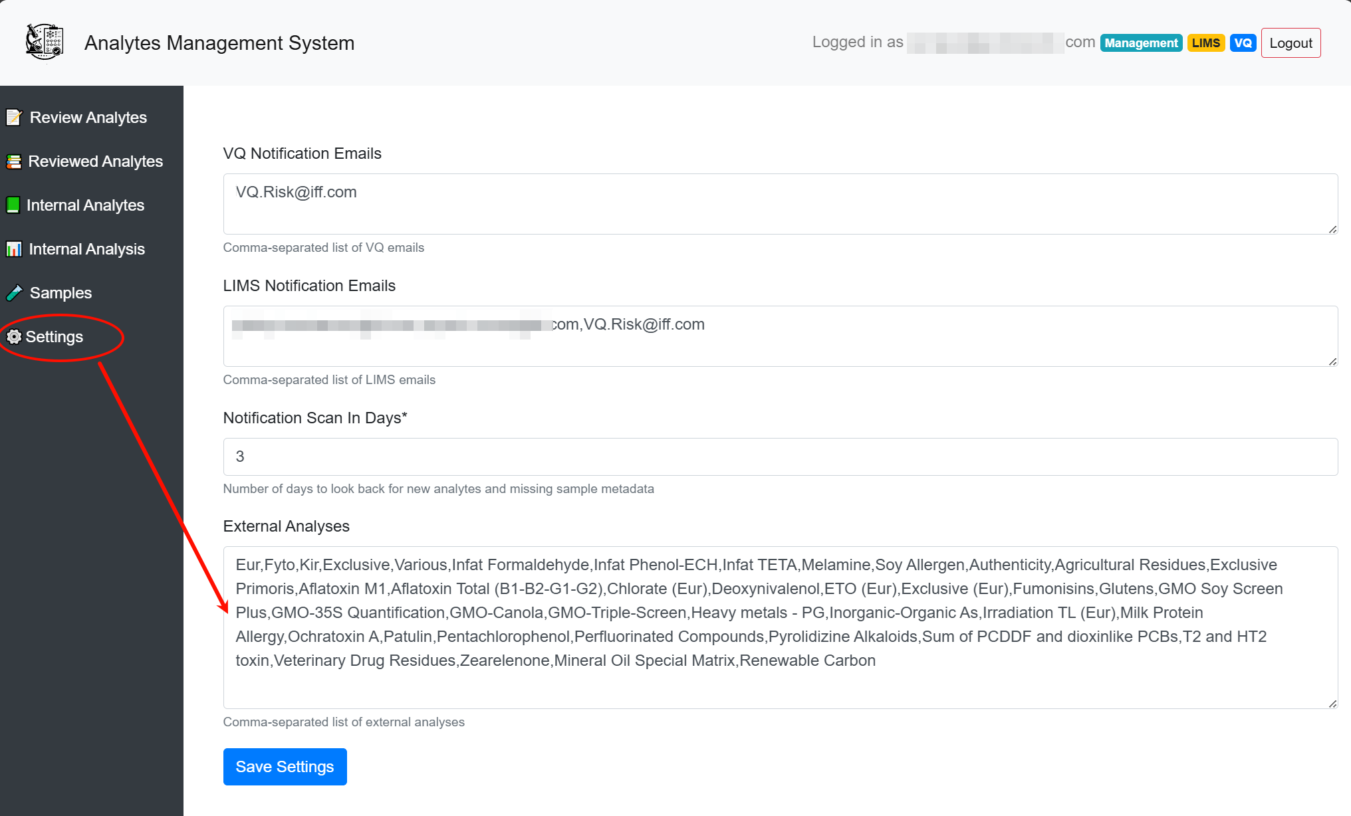The image size is (1351, 816).
Task: Click the green Internal Analytes book icon
Action: click(x=13, y=205)
